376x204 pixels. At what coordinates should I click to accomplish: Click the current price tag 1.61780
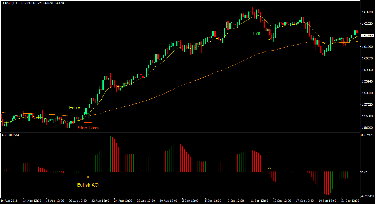[368, 35]
